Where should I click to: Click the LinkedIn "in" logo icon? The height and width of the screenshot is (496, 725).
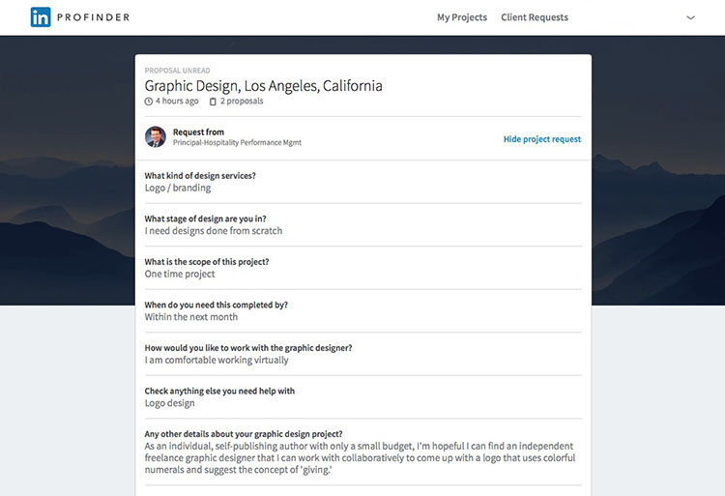(41, 17)
